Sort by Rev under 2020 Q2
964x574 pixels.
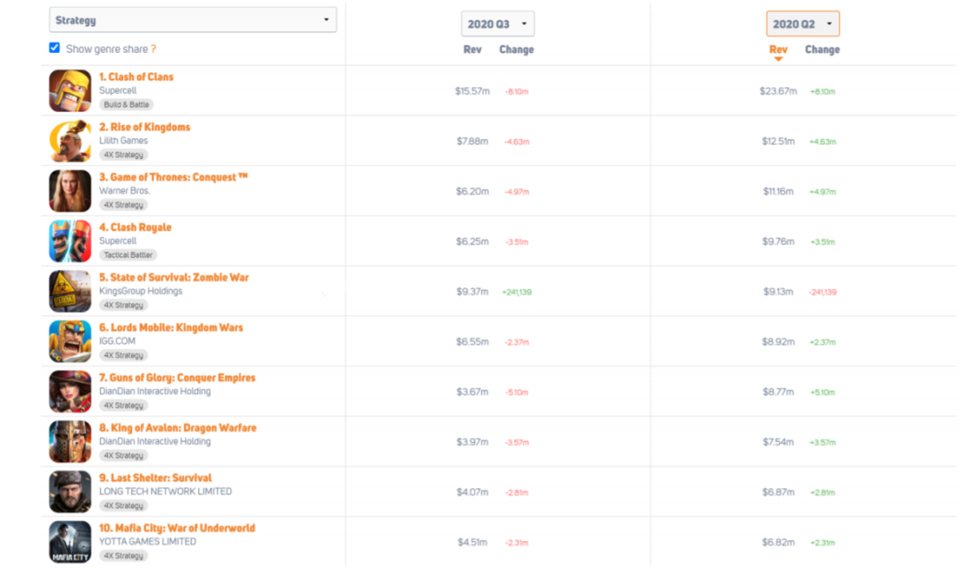click(x=778, y=50)
